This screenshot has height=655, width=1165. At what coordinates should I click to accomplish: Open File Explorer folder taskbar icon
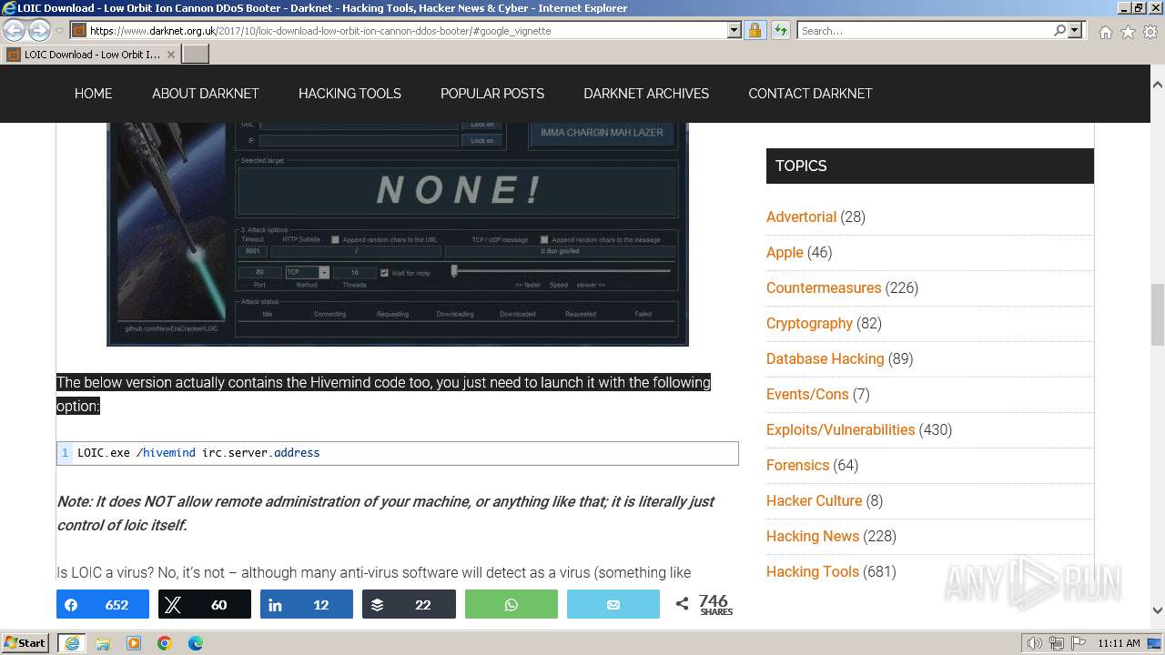pyautogui.click(x=103, y=643)
